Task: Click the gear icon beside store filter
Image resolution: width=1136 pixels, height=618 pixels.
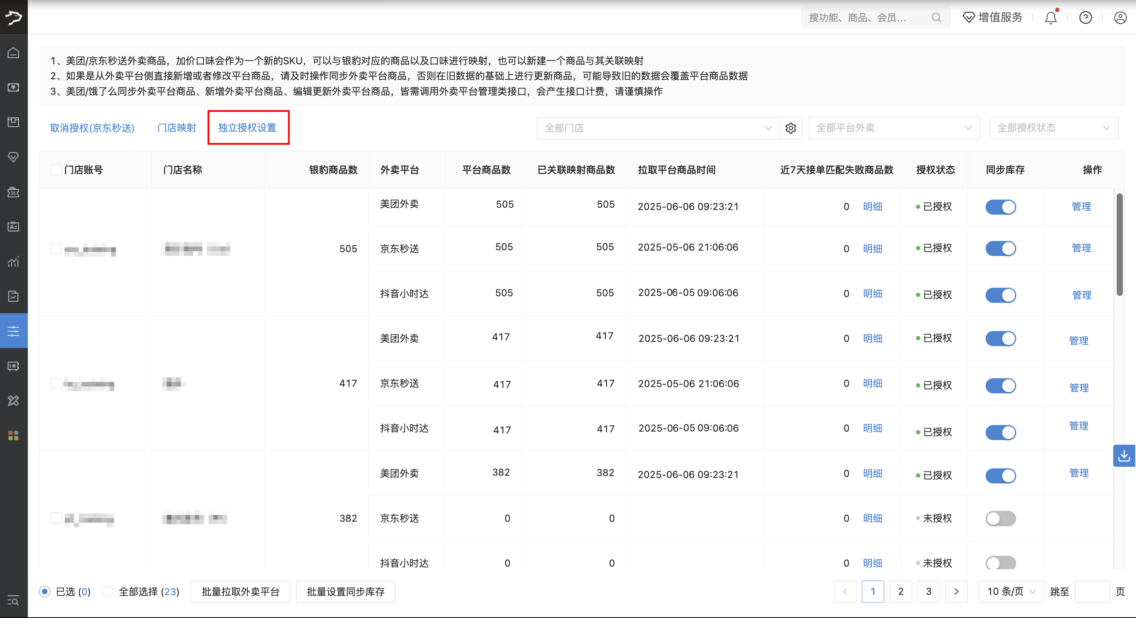Action: coord(791,128)
